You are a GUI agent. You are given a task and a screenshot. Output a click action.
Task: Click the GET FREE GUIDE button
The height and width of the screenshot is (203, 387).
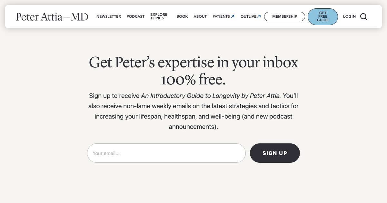[x=323, y=16]
